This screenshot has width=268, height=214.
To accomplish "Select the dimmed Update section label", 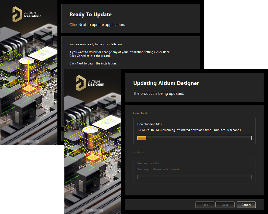I will (x=138, y=152).
